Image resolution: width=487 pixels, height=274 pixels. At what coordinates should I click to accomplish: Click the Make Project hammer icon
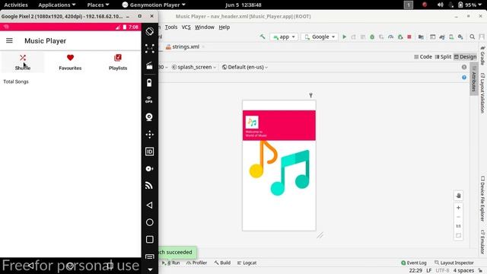pyautogui.click(x=263, y=37)
